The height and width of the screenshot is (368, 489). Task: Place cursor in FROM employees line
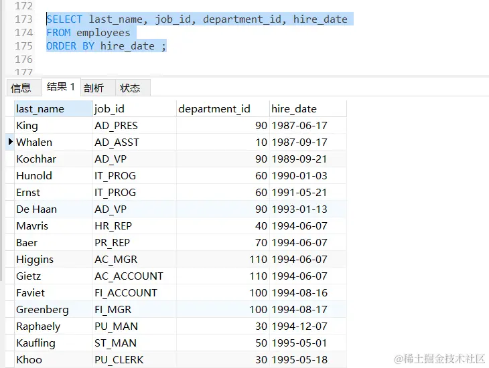pos(88,32)
